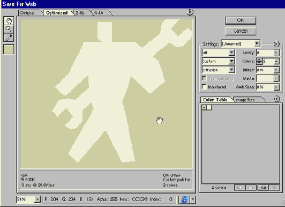Screen dimensions: 285x207
Task: Preview in Internet Explorer browser icon
Action: tap(184, 199)
